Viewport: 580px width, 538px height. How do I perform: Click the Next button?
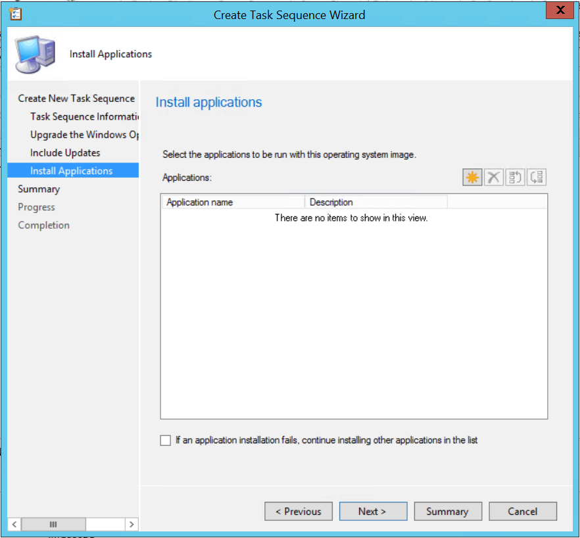pyautogui.click(x=374, y=511)
